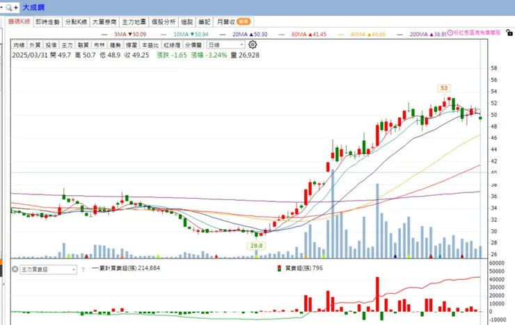
Task: Toggle the 布林 bands button
Action: [x=100, y=45]
